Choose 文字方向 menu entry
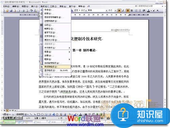Image resolution: width=170 pixels, height=128 pixels. click(x=55, y=36)
